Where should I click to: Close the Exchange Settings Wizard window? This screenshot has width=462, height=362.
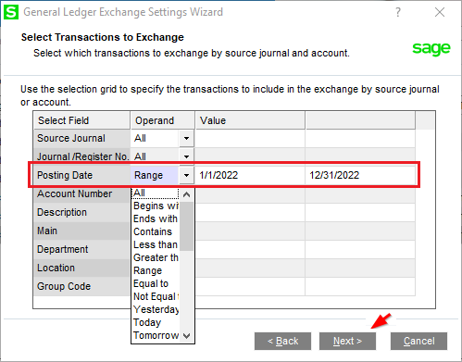[x=440, y=12]
